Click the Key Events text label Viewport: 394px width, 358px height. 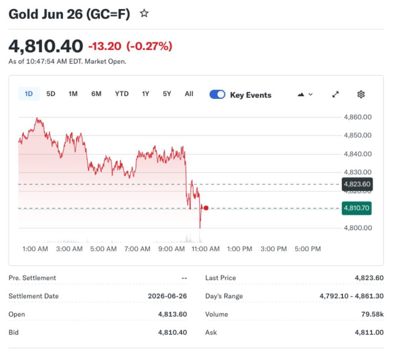coord(250,95)
